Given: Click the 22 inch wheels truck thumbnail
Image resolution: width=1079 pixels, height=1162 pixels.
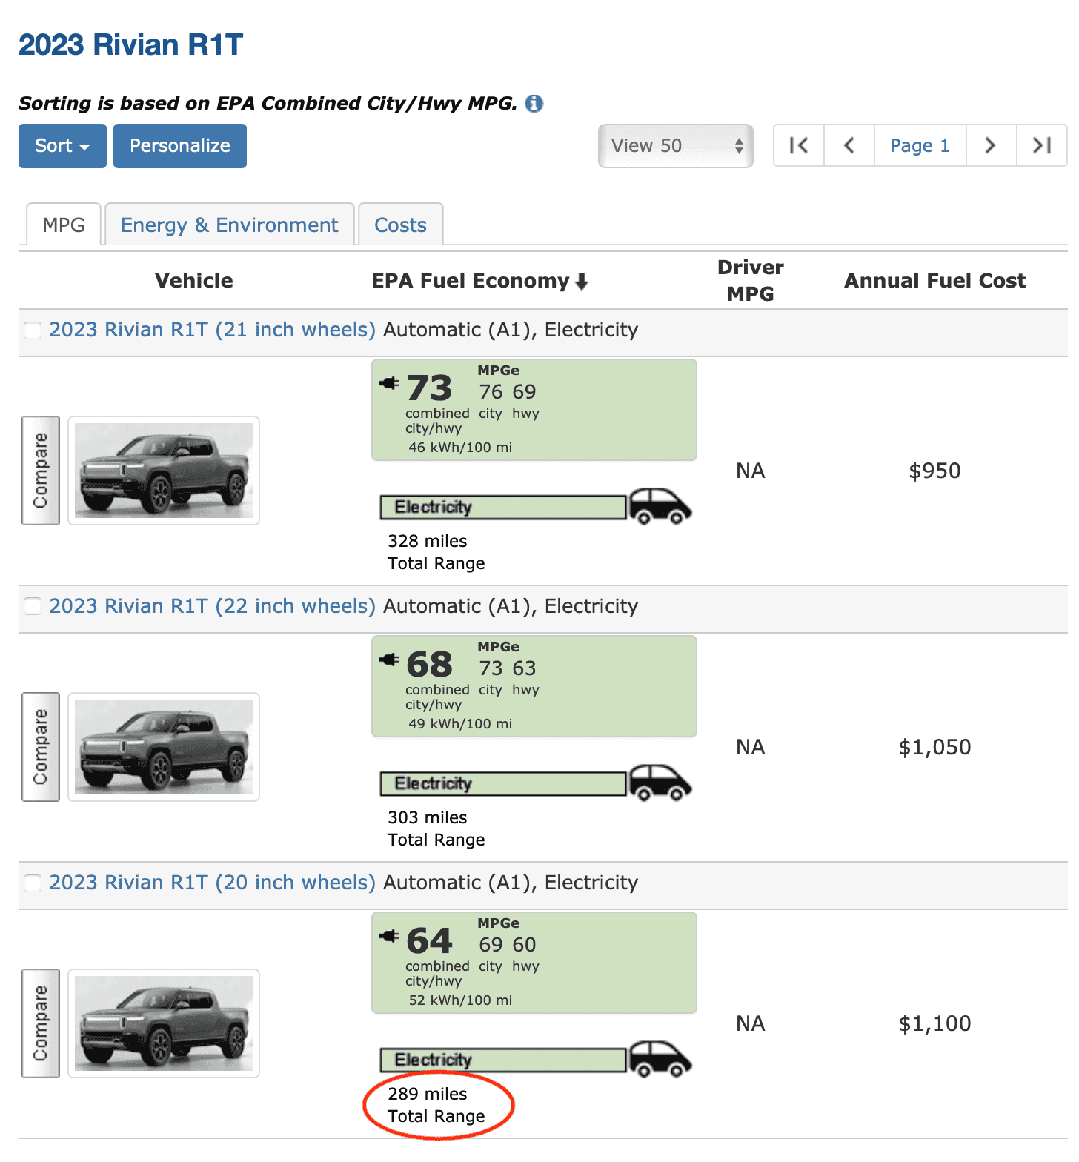Looking at the screenshot, I should tap(164, 747).
